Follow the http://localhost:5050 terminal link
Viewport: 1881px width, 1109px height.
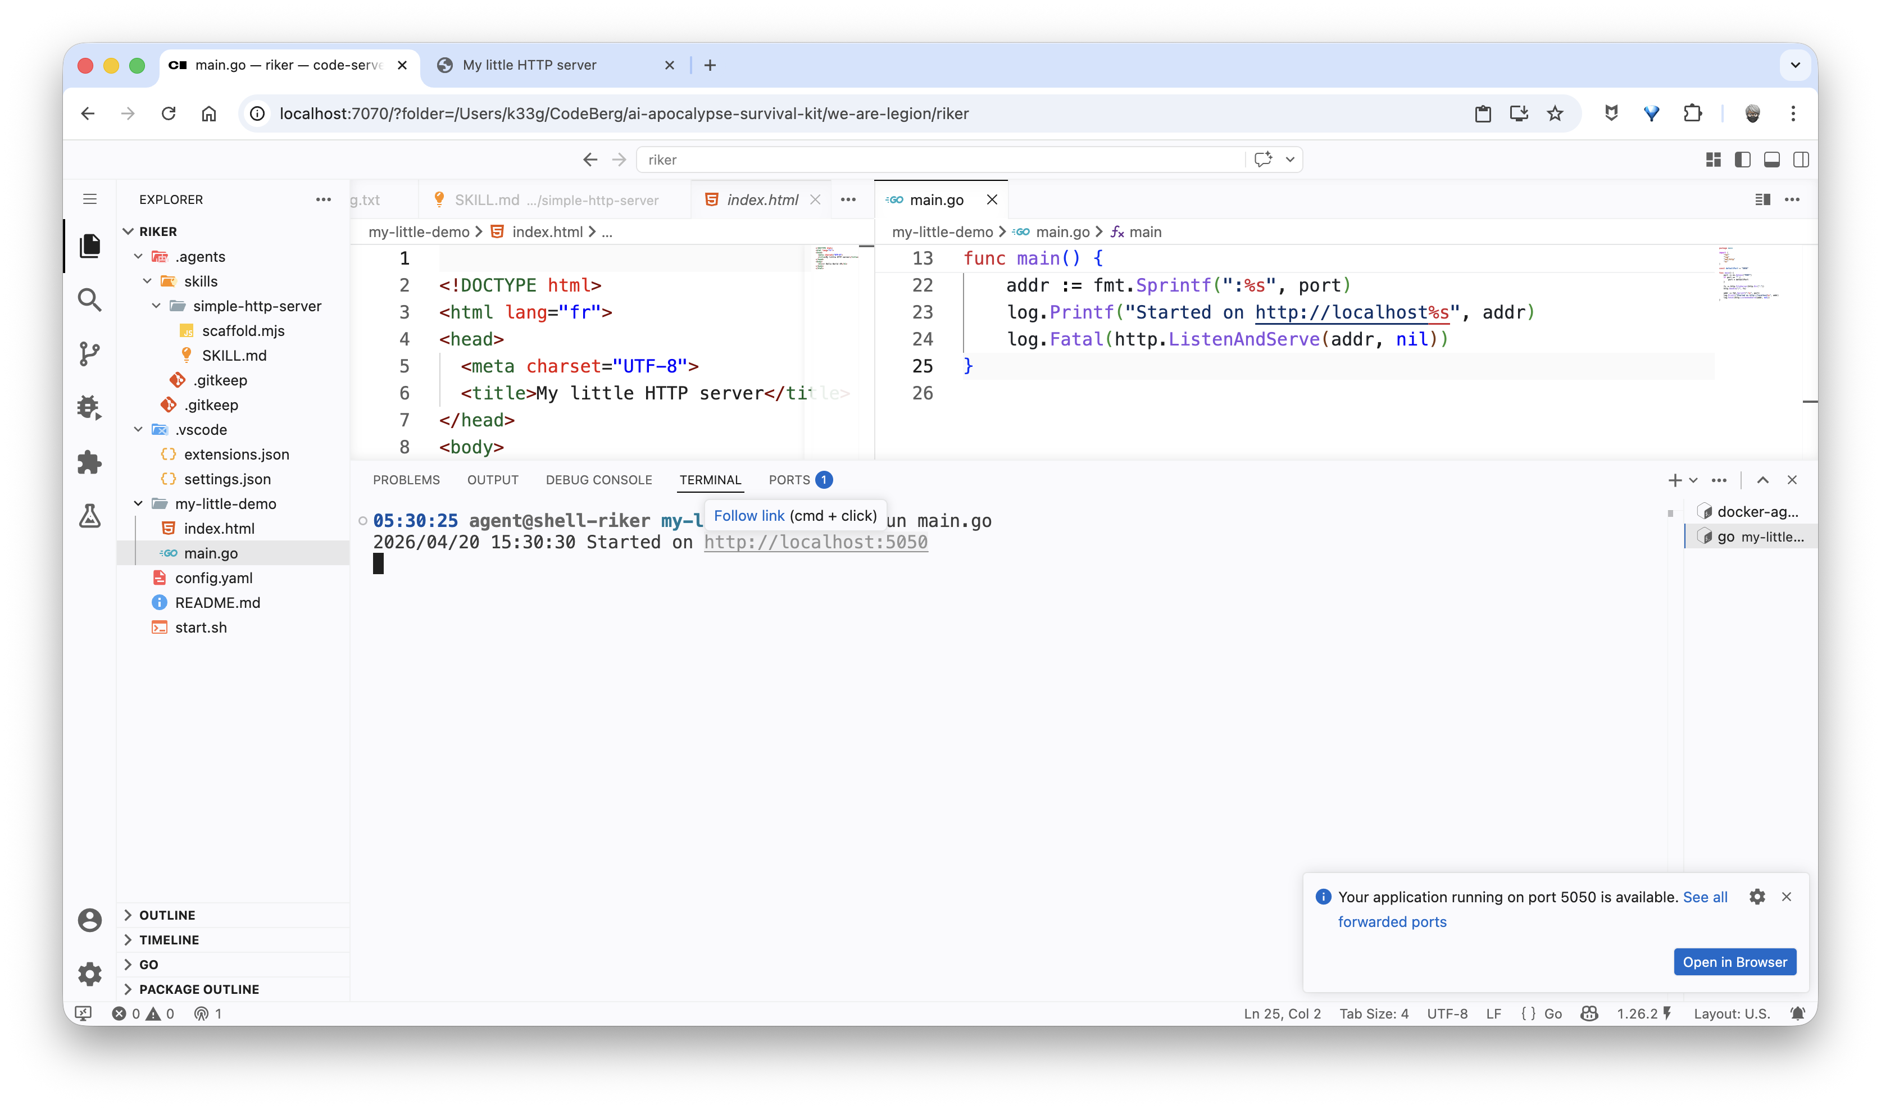tap(815, 542)
